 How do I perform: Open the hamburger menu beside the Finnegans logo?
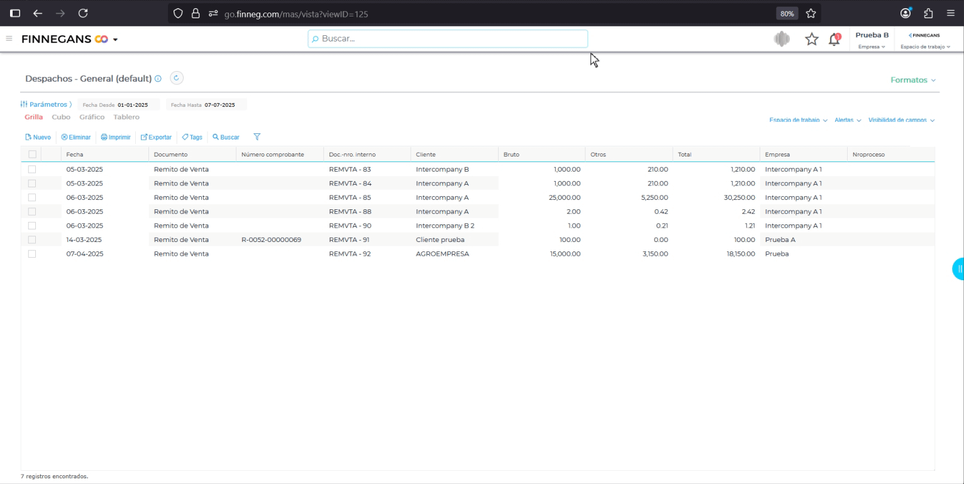pos(9,39)
